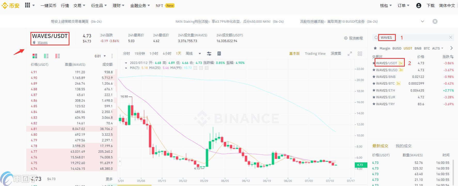458x186 pixels.
Task: Select the sell-orders-only order book icon
Action: click(58, 56)
